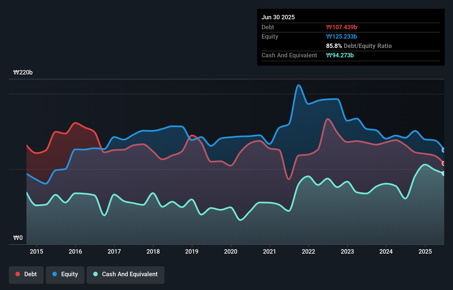Image resolution: width=453 pixels, height=290 pixels.
Task: Toggle the Equity series visibility
Action: pos(65,274)
